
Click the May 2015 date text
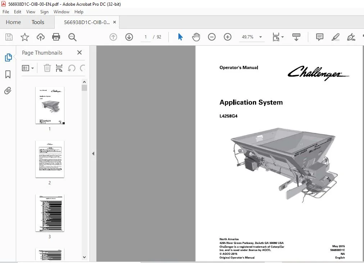point(338,246)
